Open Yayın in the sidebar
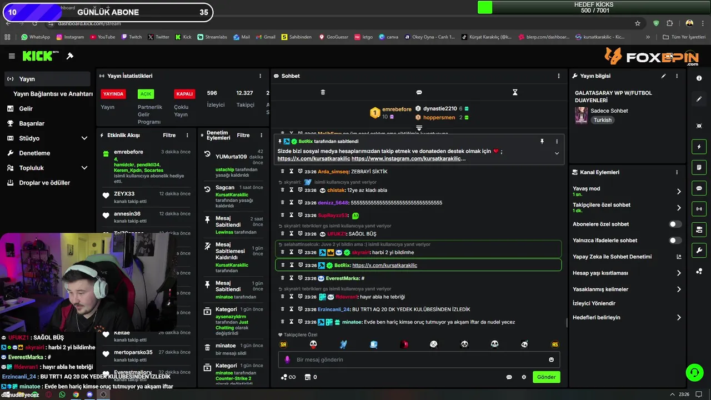 (x=47, y=79)
